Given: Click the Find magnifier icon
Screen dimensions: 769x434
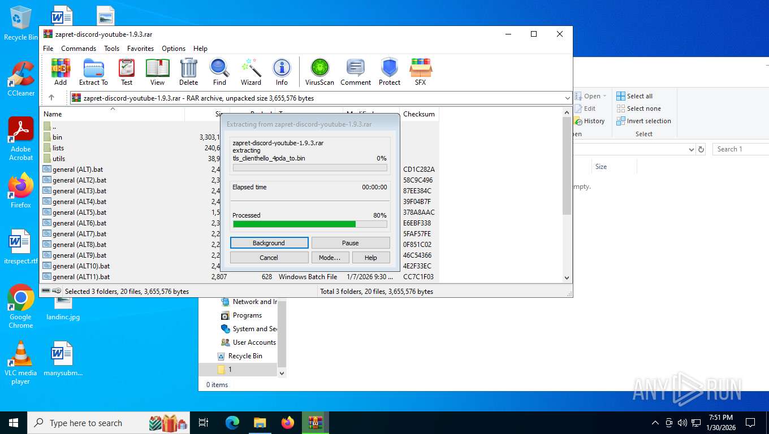Looking at the screenshot, I should coord(219,72).
